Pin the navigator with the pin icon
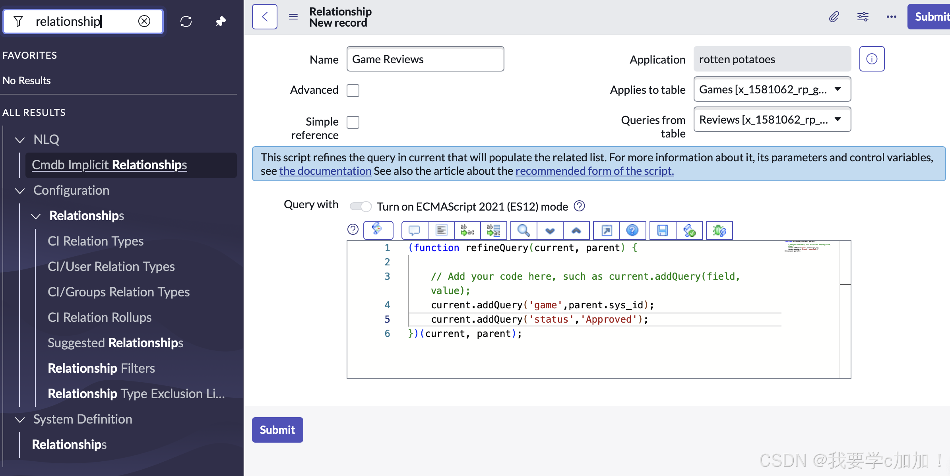Image resolution: width=950 pixels, height=476 pixels. [221, 21]
